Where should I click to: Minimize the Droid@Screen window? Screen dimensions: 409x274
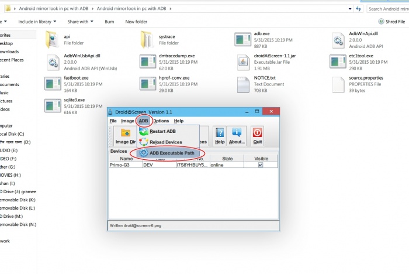click(247, 112)
